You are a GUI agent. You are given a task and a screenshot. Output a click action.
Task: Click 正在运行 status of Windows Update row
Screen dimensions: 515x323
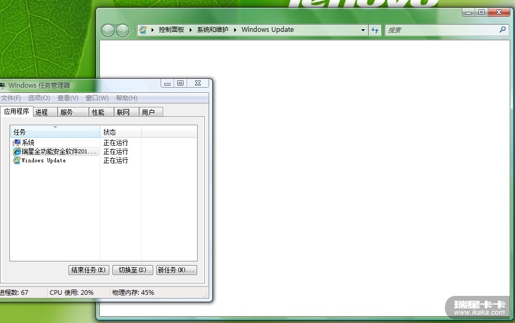click(x=116, y=160)
